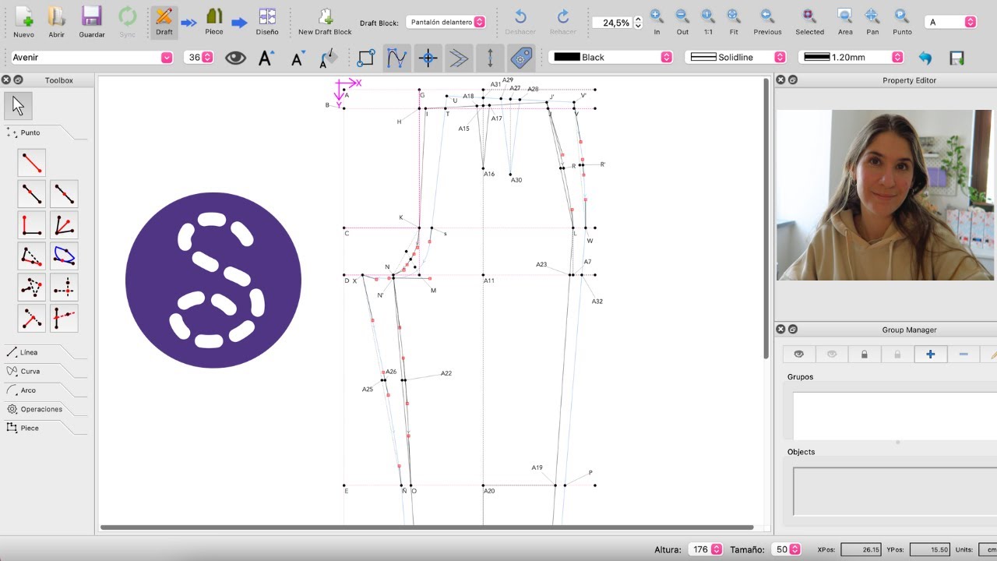The width and height of the screenshot is (997, 561).
Task: Switch to Piece mode
Action: coord(213,22)
